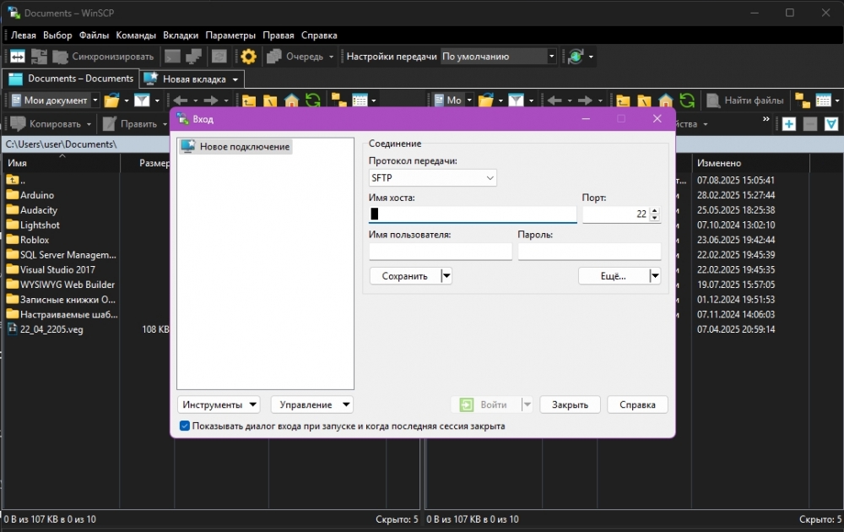Open the Инструменты dropdown button
The image size is (844, 532).
tap(219, 404)
